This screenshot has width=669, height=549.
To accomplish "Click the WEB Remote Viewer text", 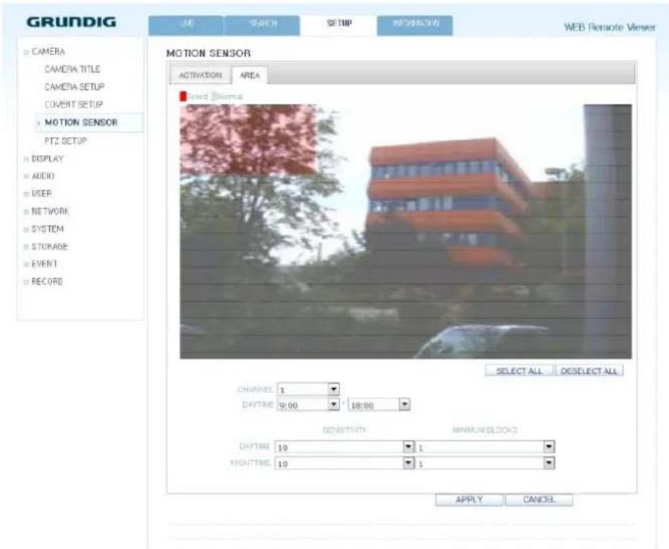I will [x=610, y=27].
